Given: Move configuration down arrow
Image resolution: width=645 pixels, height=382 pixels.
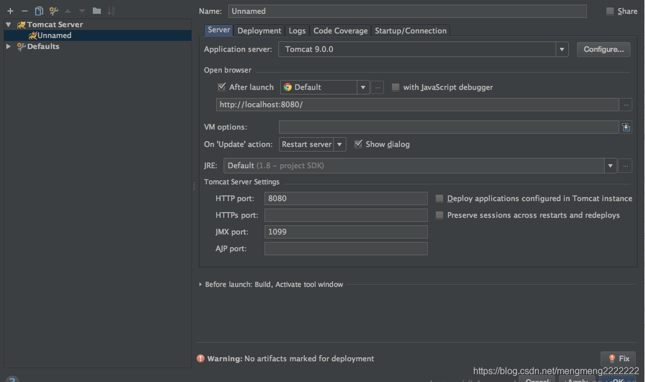Looking at the screenshot, I should (82, 11).
